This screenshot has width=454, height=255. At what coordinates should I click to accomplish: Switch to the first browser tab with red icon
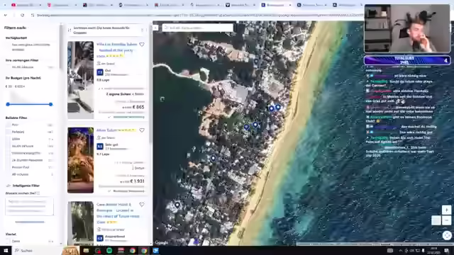click(26, 5)
